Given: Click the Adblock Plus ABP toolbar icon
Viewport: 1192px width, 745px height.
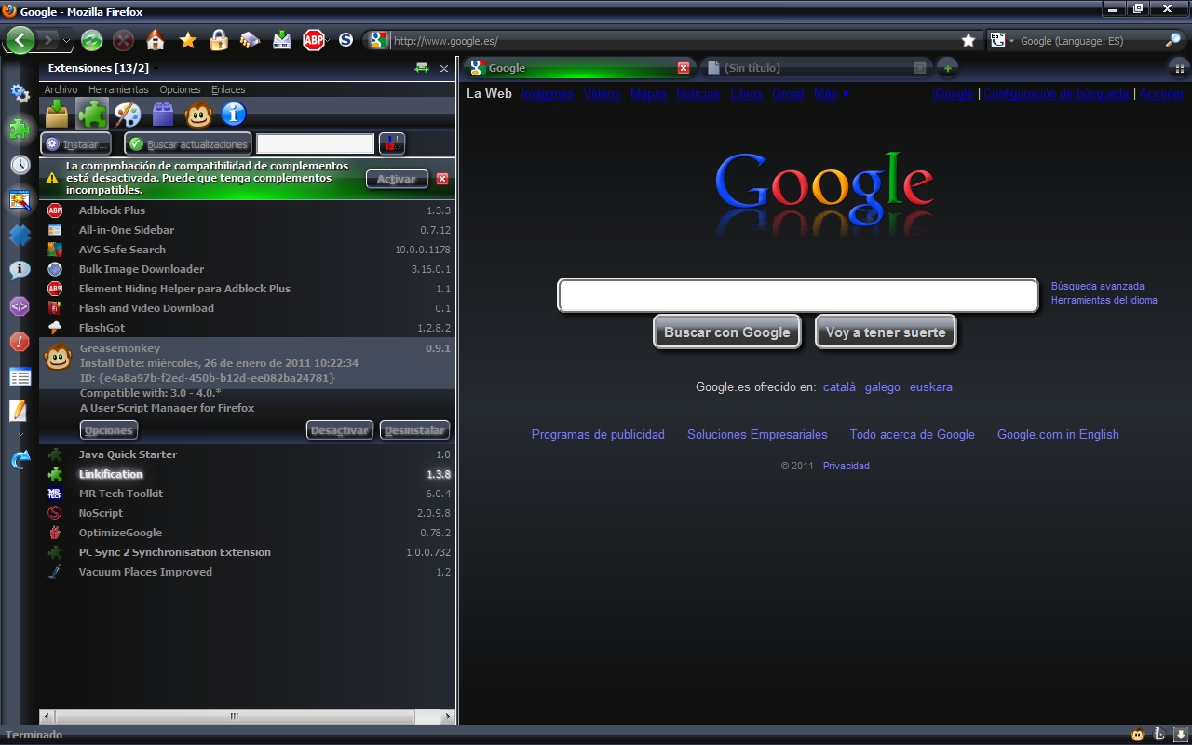Looking at the screenshot, I should pos(313,40).
